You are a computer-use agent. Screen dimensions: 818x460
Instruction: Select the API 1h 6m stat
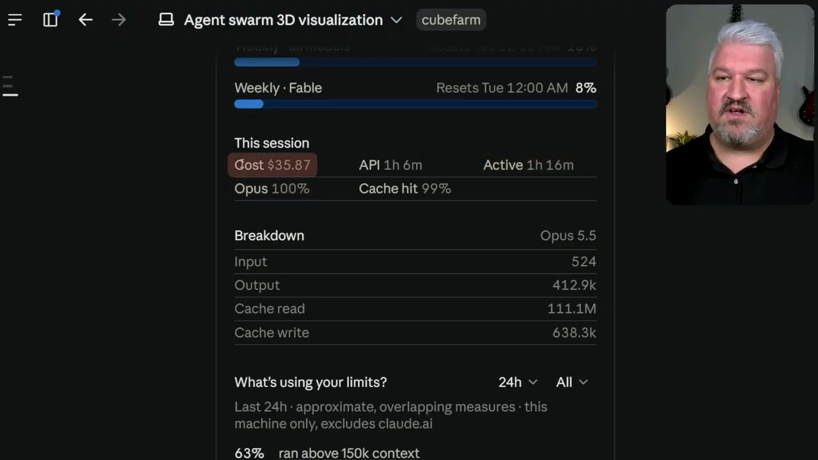390,165
